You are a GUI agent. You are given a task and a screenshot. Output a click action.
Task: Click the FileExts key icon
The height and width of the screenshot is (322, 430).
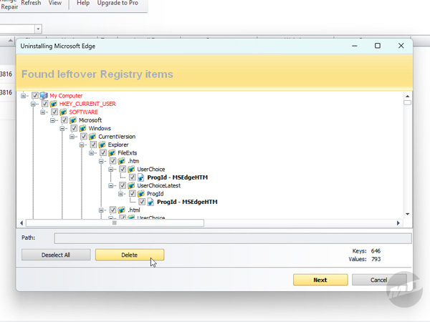click(113, 153)
